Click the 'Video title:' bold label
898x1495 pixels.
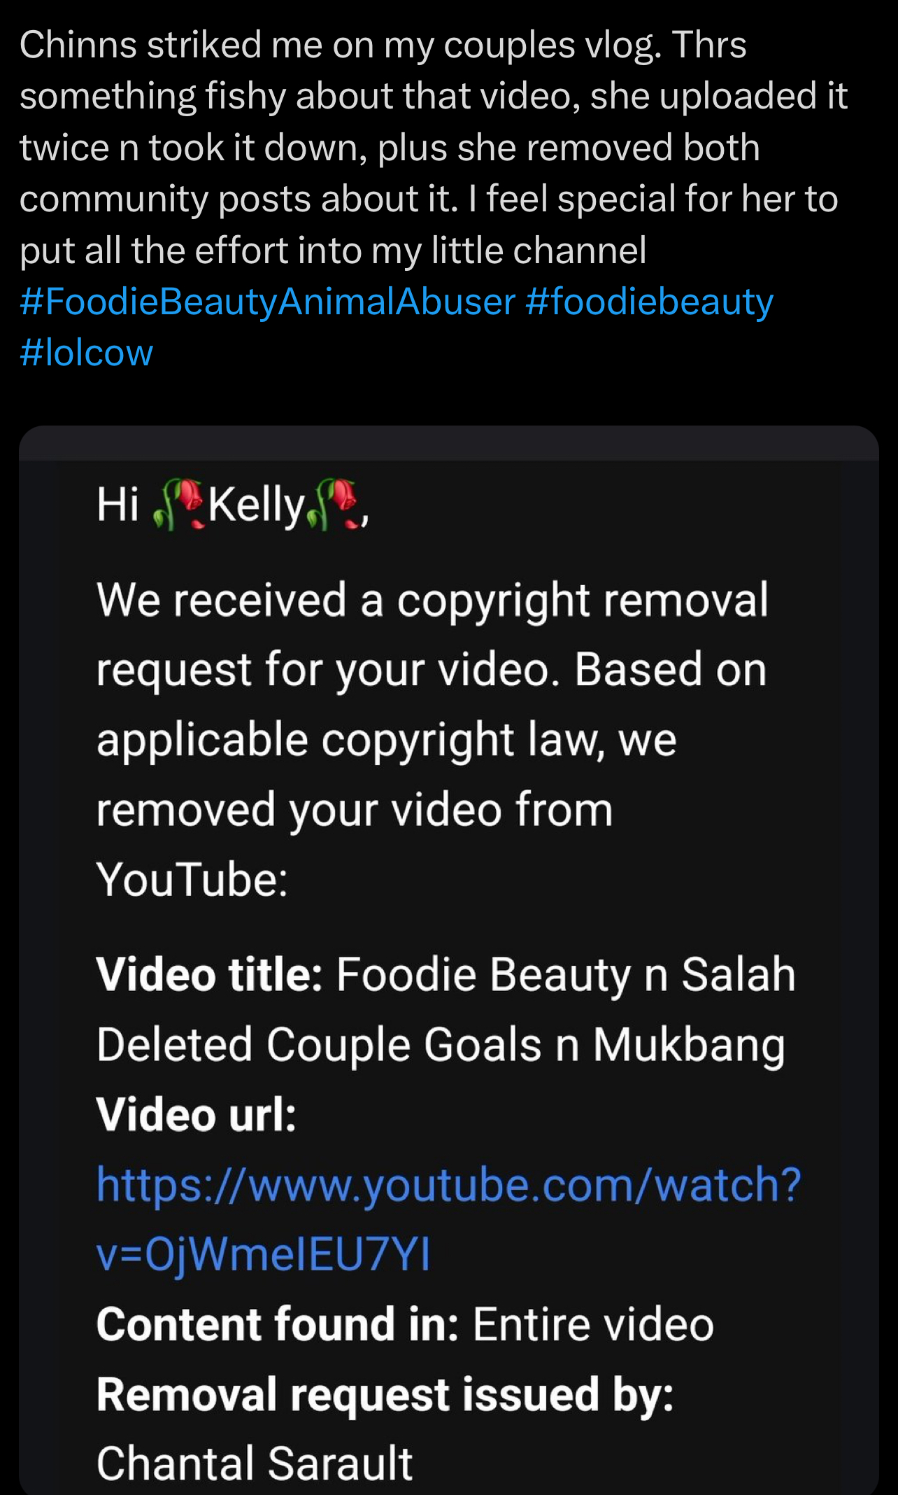[x=209, y=974]
